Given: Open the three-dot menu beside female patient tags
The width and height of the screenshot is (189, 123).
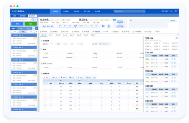Looking at the screenshot, I should [x=72, y=20].
